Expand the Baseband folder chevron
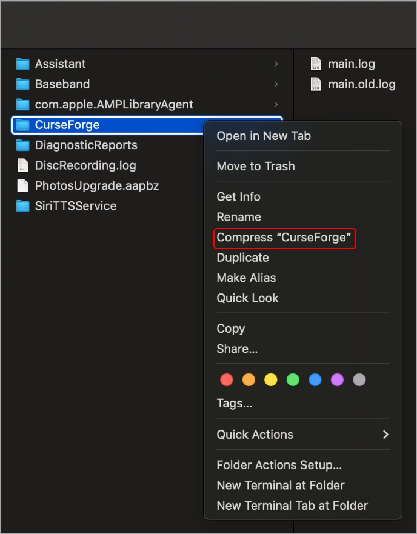417x534 pixels. (x=276, y=84)
